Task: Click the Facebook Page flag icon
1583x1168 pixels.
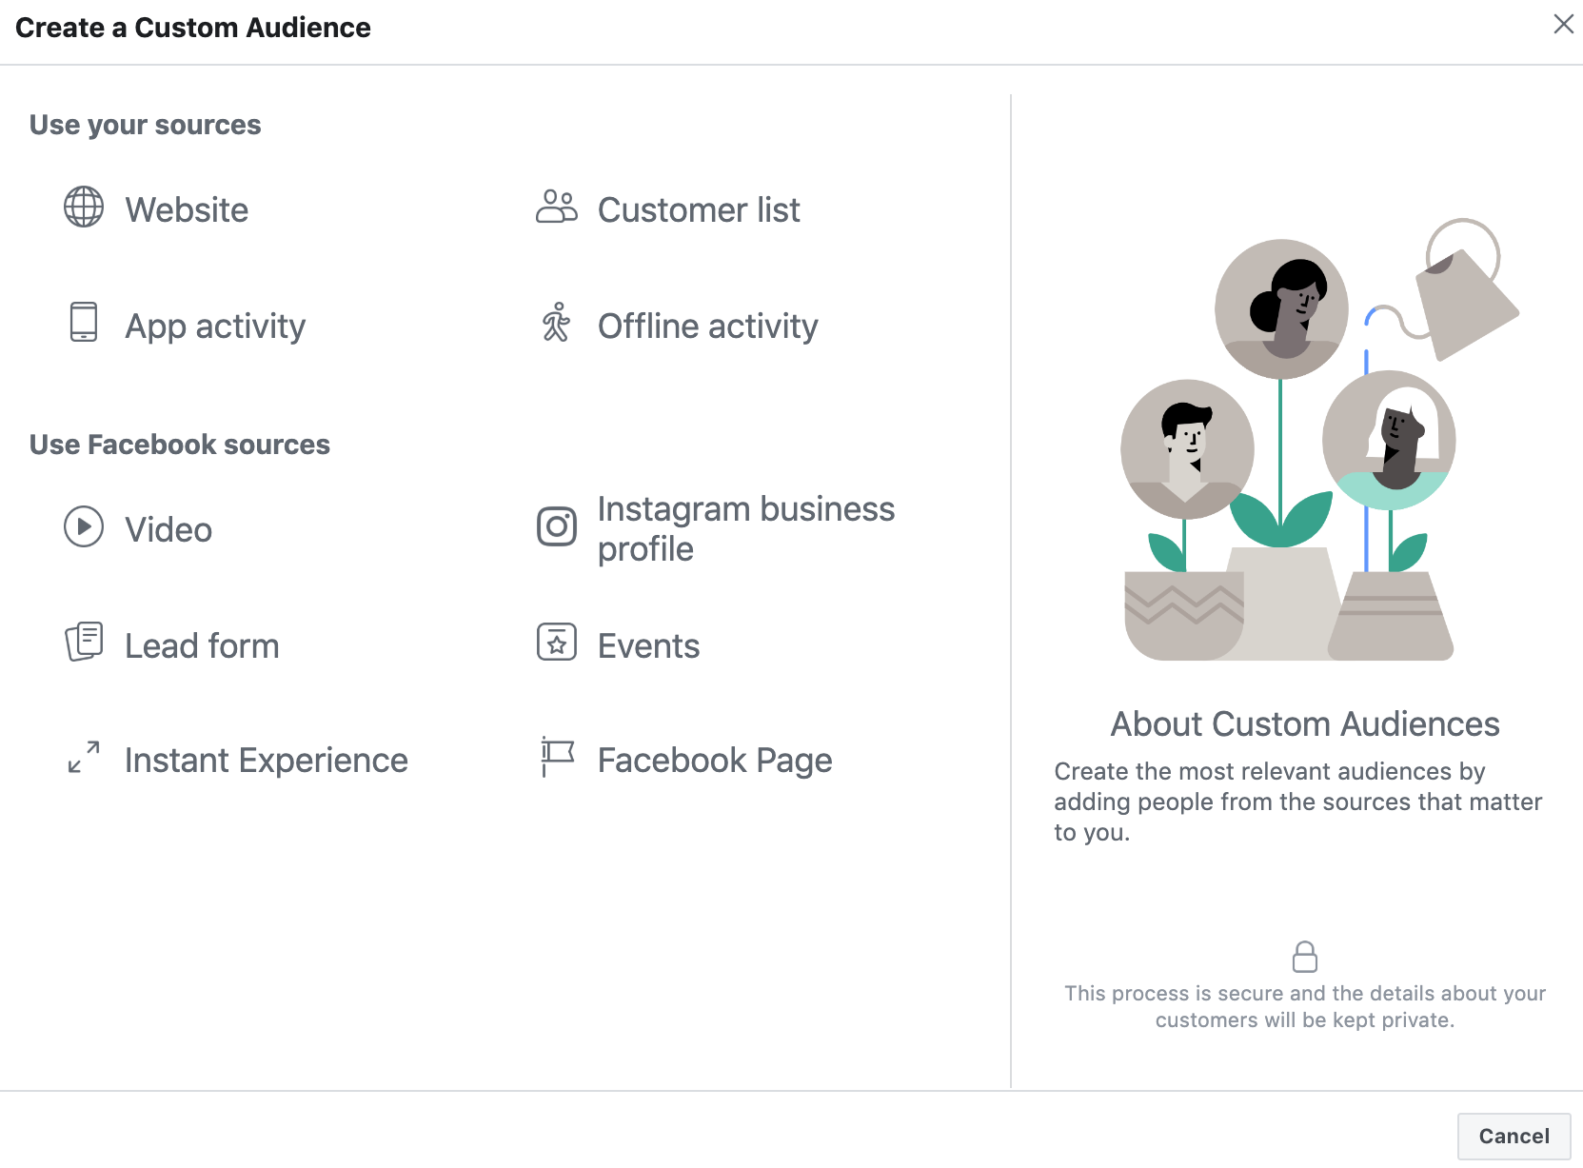Action: click(557, 759)
